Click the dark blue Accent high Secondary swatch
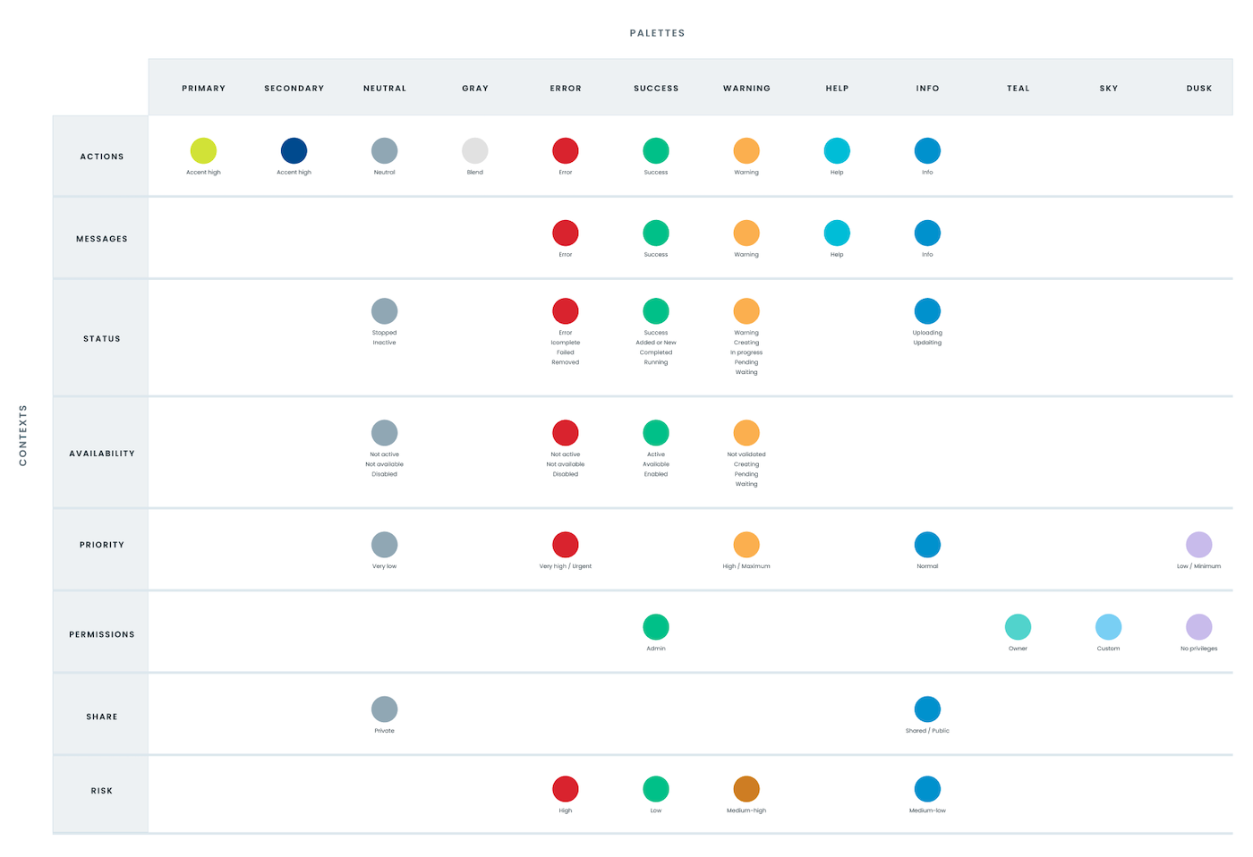 294,150
